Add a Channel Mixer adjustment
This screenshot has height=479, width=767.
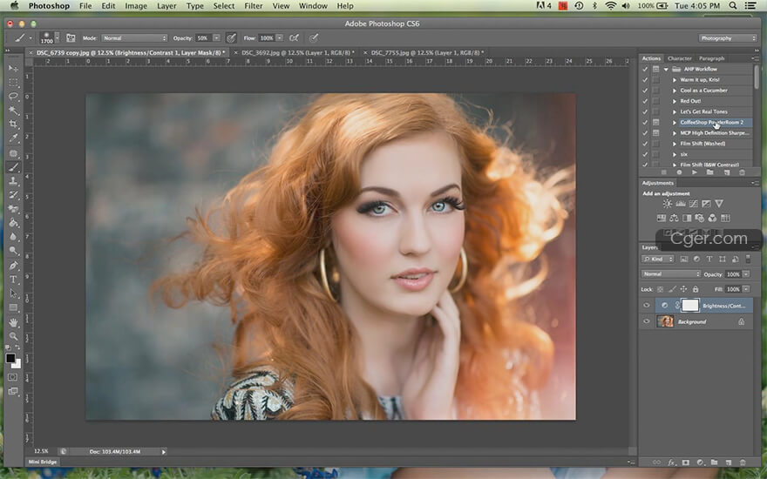(x=712, y=218)
